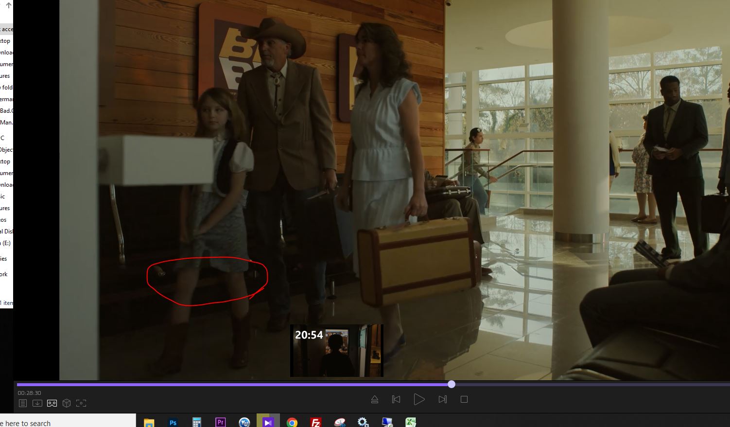Click the screenshot capture frame icon
Viewport: 730px width, 427px height.
81,403
